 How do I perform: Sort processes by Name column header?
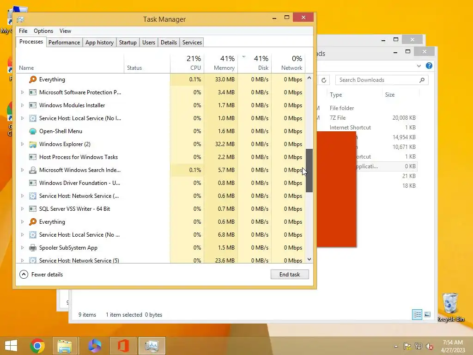(x=70, y=63)
